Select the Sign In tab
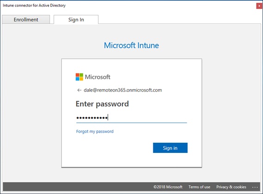The width and height of the screenshot is (263, 194). [x=76, y=19]
